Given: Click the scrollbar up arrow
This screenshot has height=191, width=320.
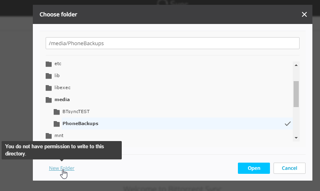Looking at the screenshot, I should point(296,66).
